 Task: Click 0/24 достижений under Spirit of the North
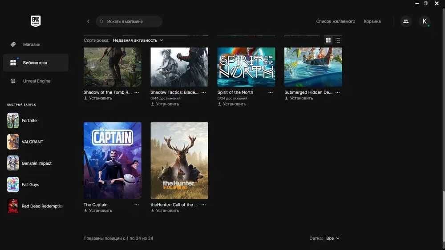pos(232,99)
